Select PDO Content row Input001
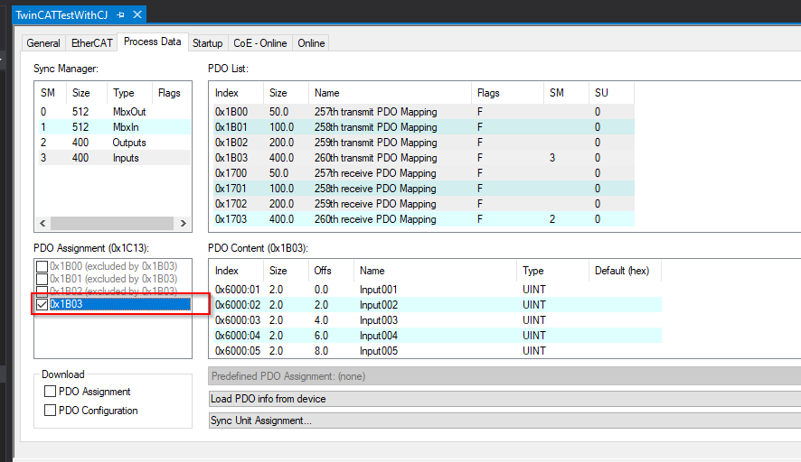The width and height of the screenshot is (801, 462). pos(438,289)
